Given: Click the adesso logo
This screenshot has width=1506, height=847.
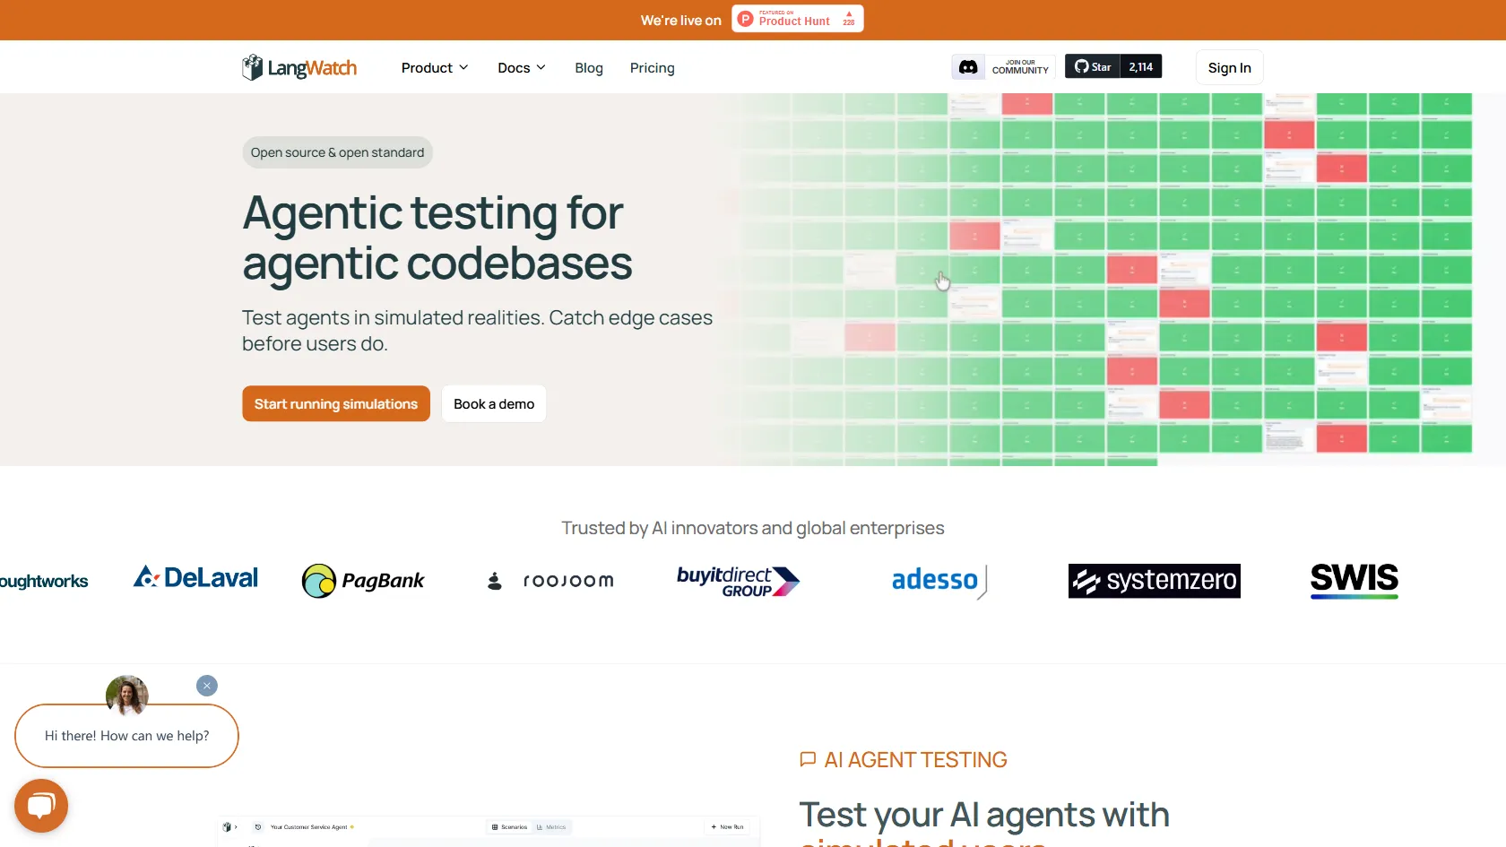Looking at the screenshot, I should click(939, 581).
